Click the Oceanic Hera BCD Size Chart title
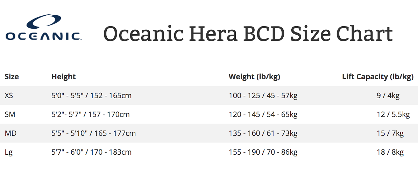 click(248, 34)
